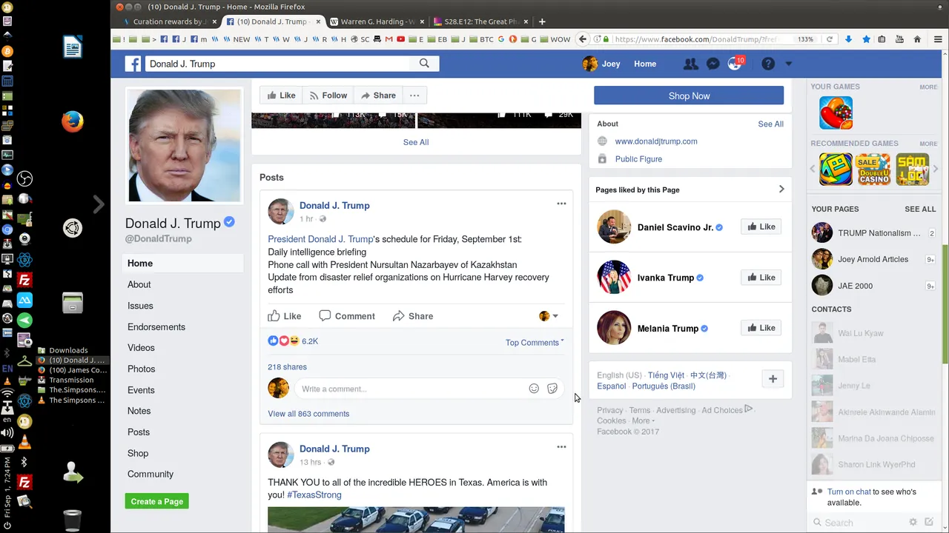Open account dropdown arrow in Facebook header
Screen dimensions: 949x533
(788, 64)
